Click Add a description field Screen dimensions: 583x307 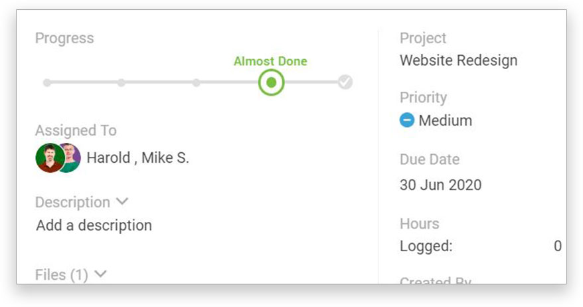click(x=94, y=225)
